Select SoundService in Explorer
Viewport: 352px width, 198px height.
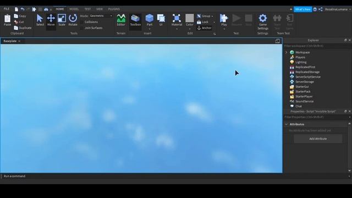coord(304,101)
